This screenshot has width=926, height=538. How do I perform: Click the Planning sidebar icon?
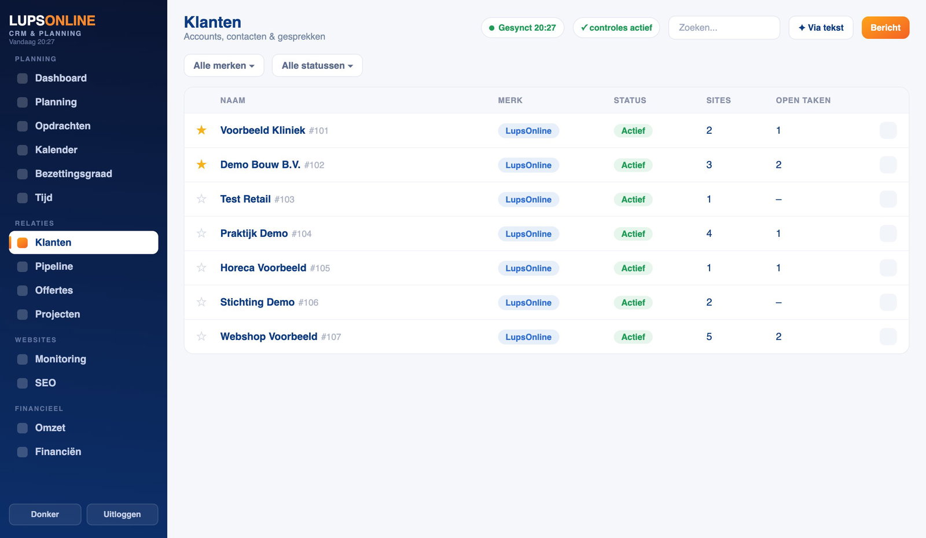23,102
